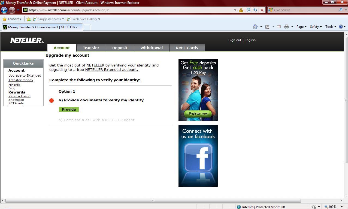Image resolution: width=348 pixels, height=209 pixels.
Task: Open the recent pages dropdown arrow
Action: [18, 10]
